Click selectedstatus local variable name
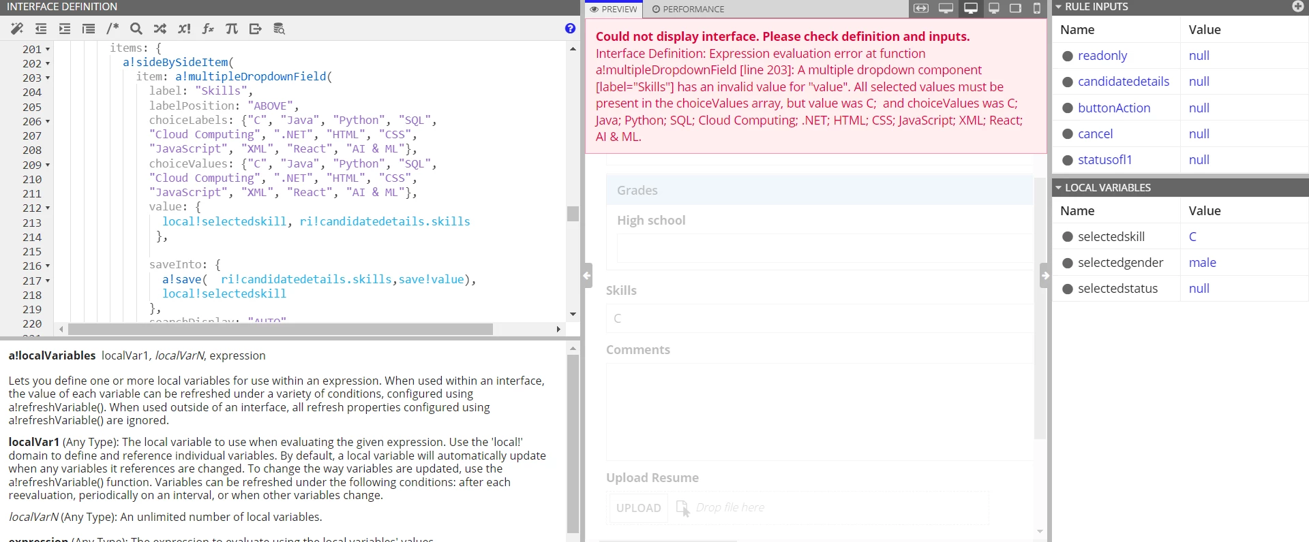Viewport: 1309px width, 542px height. 1117,289
